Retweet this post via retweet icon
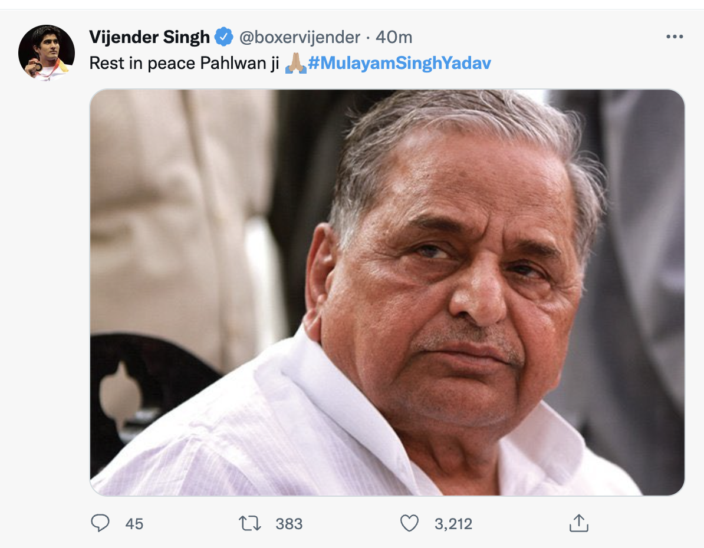The width and height of the screenshot is (704, 548). [x=249, y=523]
